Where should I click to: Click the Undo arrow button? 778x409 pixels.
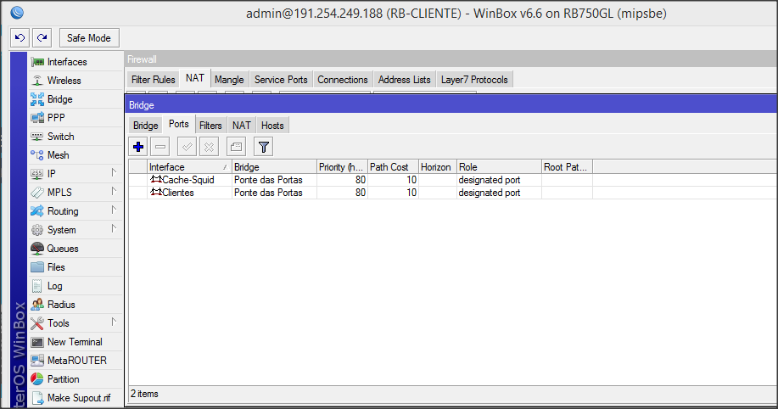pos(20,37)
